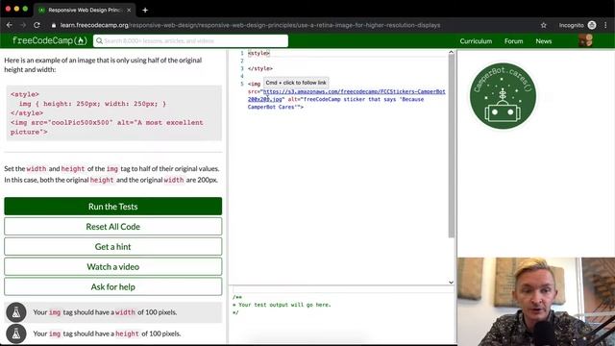615x346 pixels.
Task: Click the editor scroll-up arrow
Action: point(451,52)
